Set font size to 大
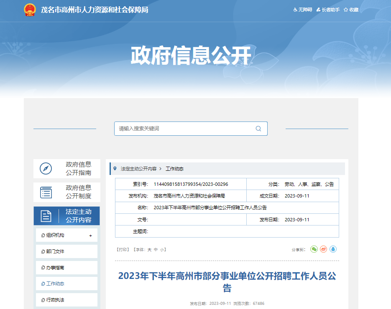 pos(149,250)
